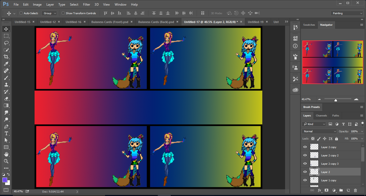Select the Smudge tool
Image resolution: width=366 pixels, height=196 pixels.
pos(6,112)
